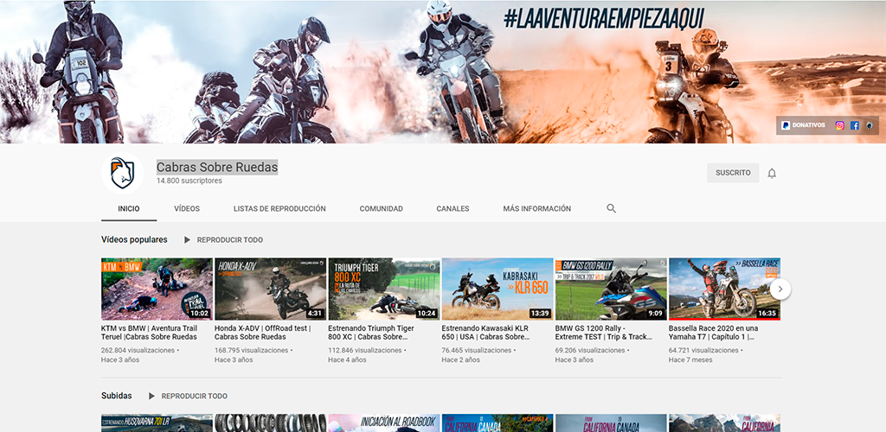Click the Cabras Sobre Ruedas channel name

pyautogui.click(x=217, y=167)
